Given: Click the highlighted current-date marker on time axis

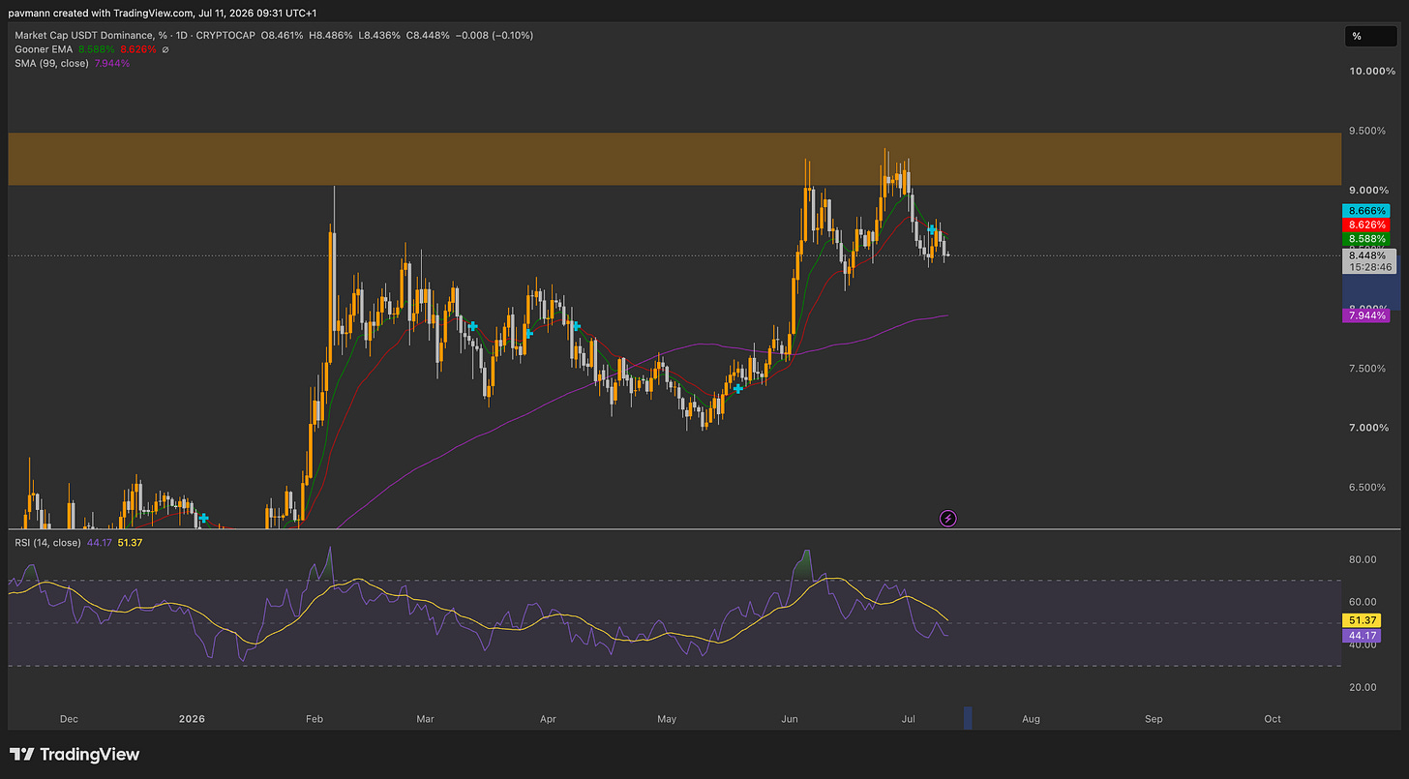Looking at the screenshot, I should (967, 718).
